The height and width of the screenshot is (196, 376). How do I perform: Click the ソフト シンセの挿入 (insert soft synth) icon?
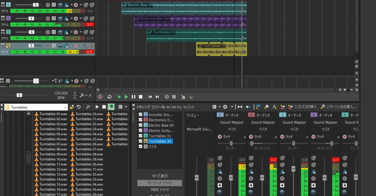[x=323, y=107]
